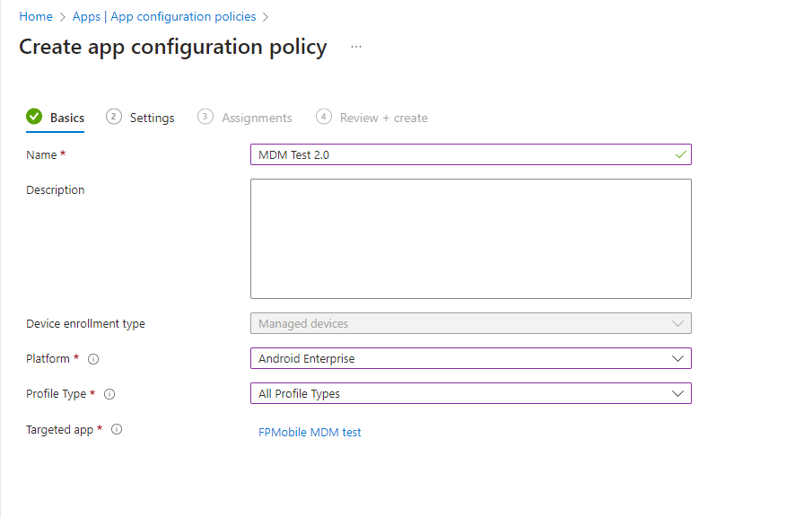Viewport: 795px width, 518px height.
Task: Navigate to Home breadcrumb link
Action: (x=36, y=16)
